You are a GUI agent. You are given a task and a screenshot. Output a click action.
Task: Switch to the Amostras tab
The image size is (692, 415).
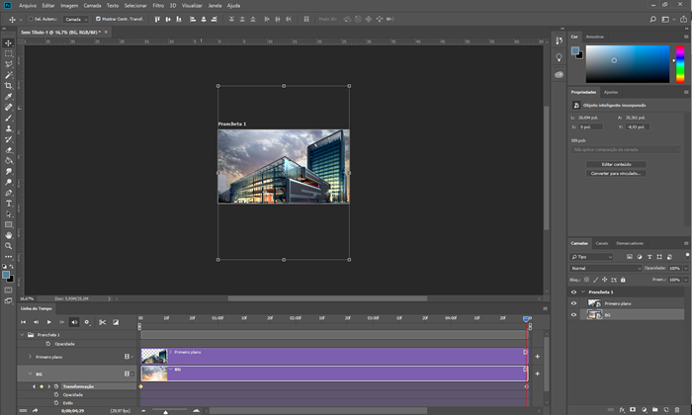pos(595,37)
